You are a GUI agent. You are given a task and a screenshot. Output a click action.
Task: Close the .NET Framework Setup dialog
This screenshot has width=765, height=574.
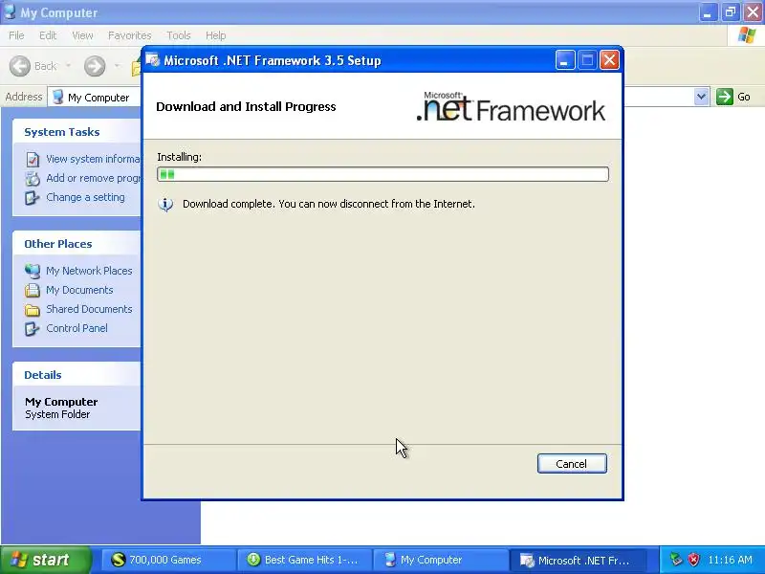(x=609, y=60)
